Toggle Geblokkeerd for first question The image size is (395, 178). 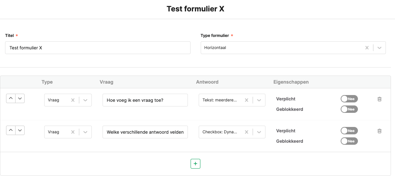pos(349,109)
